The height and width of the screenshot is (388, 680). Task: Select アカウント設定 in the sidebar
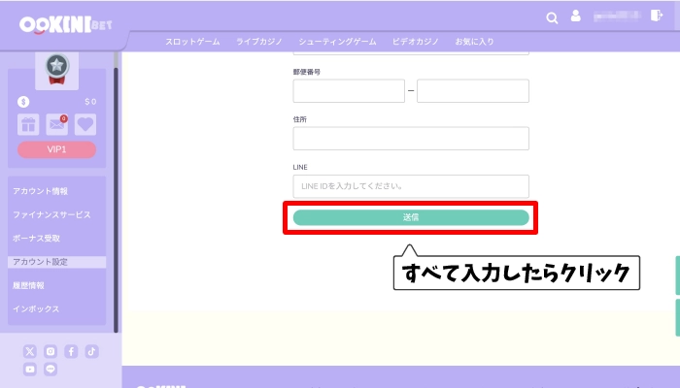pyautogui.click(x=41, y=262)
